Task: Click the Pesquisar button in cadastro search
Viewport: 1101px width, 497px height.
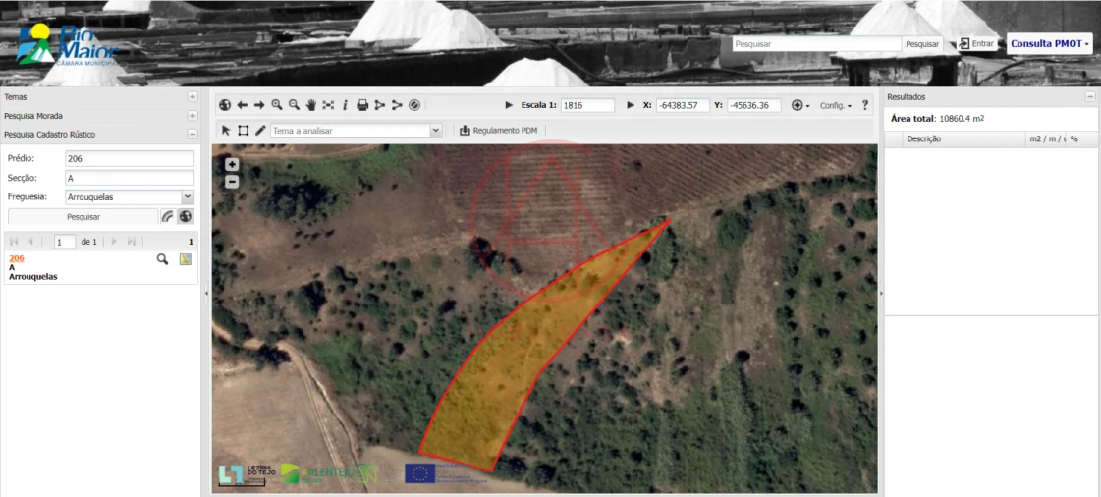Action: (x=83, y=216)
